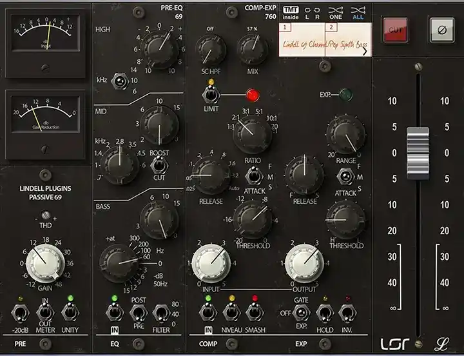Screen dimensions: 464x356
Task: Toggle the R channel link icon
Action: [x=317, y=13]
